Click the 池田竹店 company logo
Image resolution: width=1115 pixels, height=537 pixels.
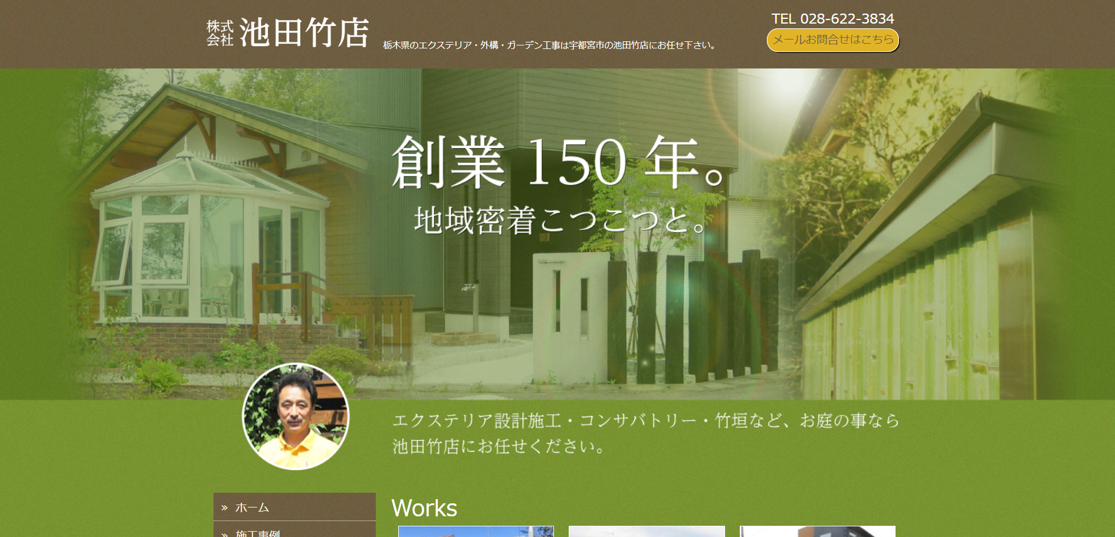pyautogui.click(x=288, y=33)
